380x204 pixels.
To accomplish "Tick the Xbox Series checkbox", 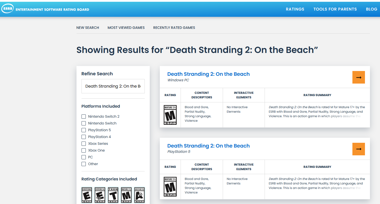I will pyautogui.click(x=84, y=144).
